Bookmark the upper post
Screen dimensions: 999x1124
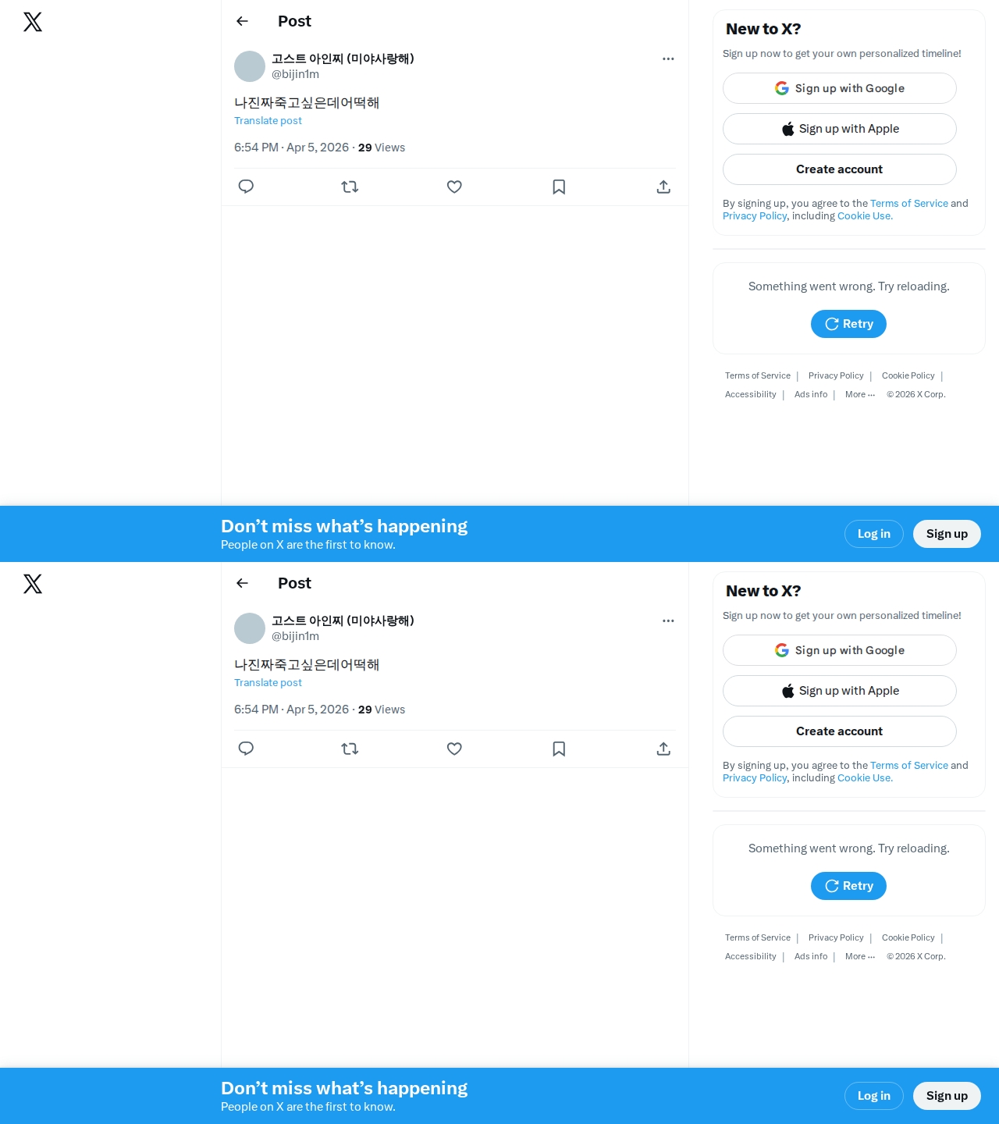pyautogui.click(x=559, y=187)
